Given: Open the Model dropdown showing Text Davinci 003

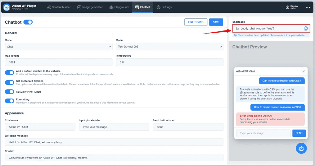Looking at the screenshot, I should (169, 47).
